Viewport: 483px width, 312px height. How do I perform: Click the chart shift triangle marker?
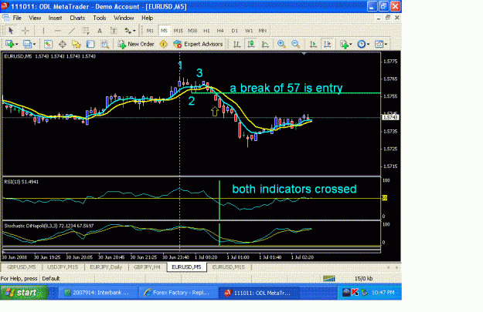(x=304, y=54)
